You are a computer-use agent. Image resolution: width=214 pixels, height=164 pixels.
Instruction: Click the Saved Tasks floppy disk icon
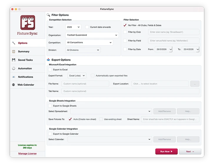(x=14, y=60)
